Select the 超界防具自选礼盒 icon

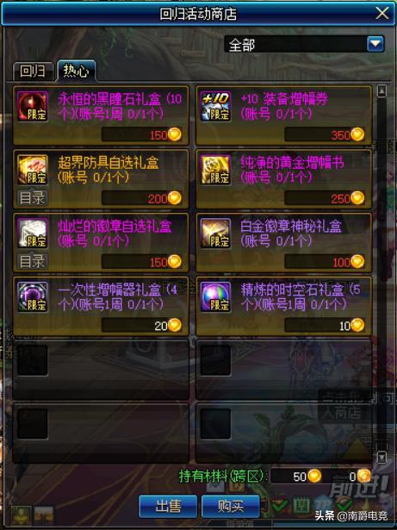[x=33, y=170]
